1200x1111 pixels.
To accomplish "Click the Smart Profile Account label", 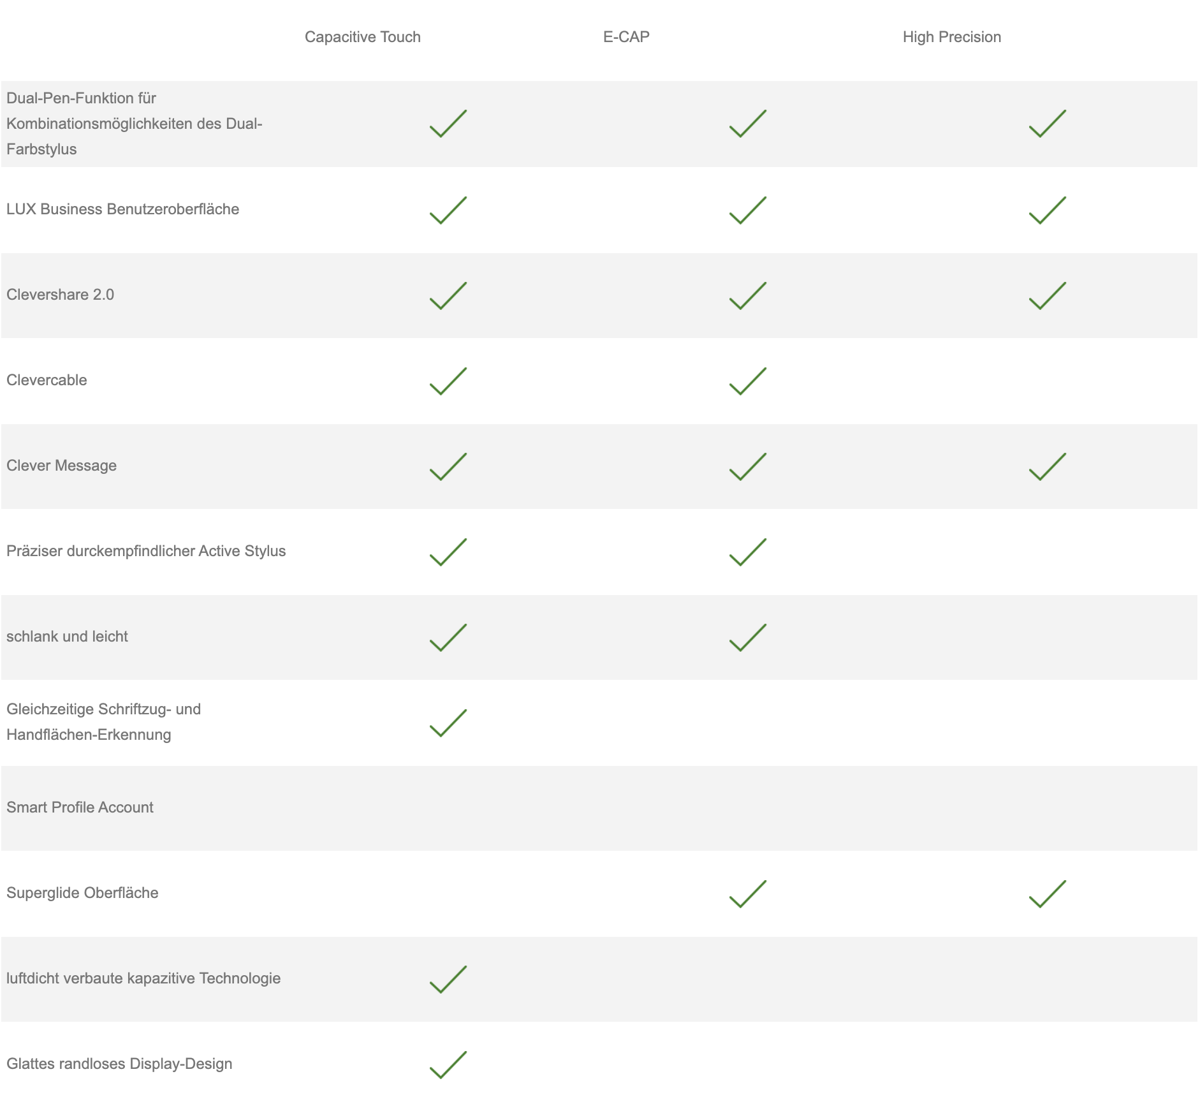I will (80, 807).
